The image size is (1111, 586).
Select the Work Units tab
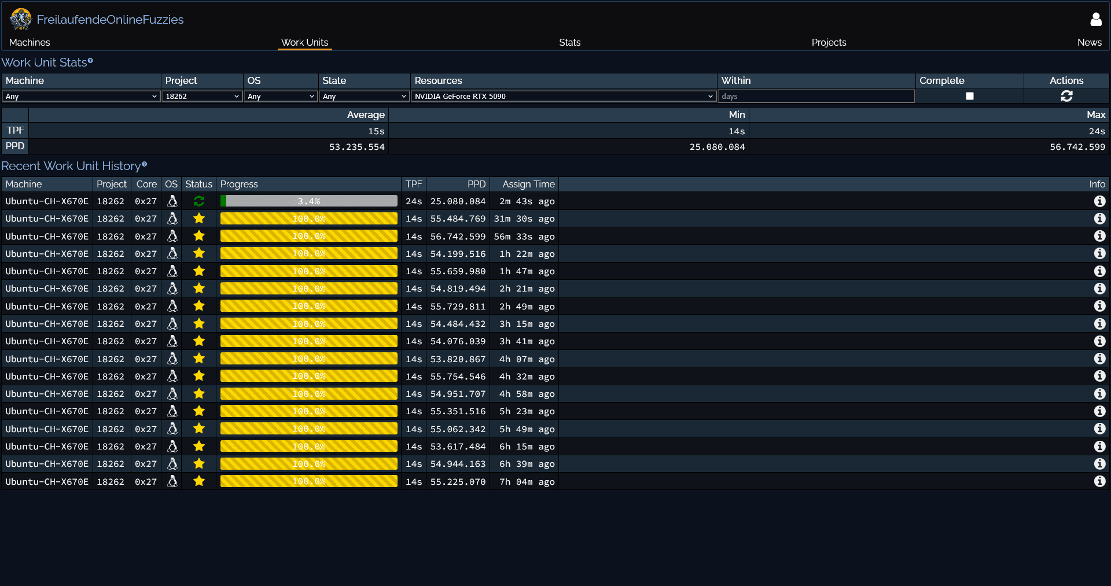click(x=304, y=42)
